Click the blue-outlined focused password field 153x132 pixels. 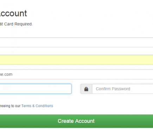click(x=36, y=89)
